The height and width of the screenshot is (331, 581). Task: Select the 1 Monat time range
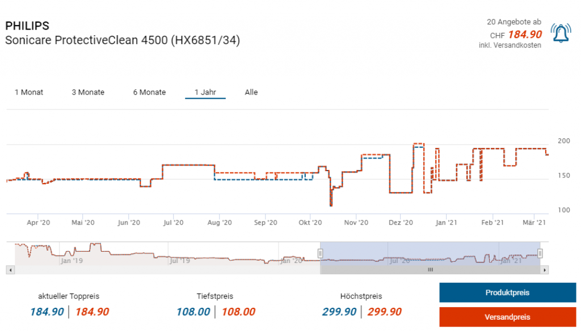[x=29, y=92]
